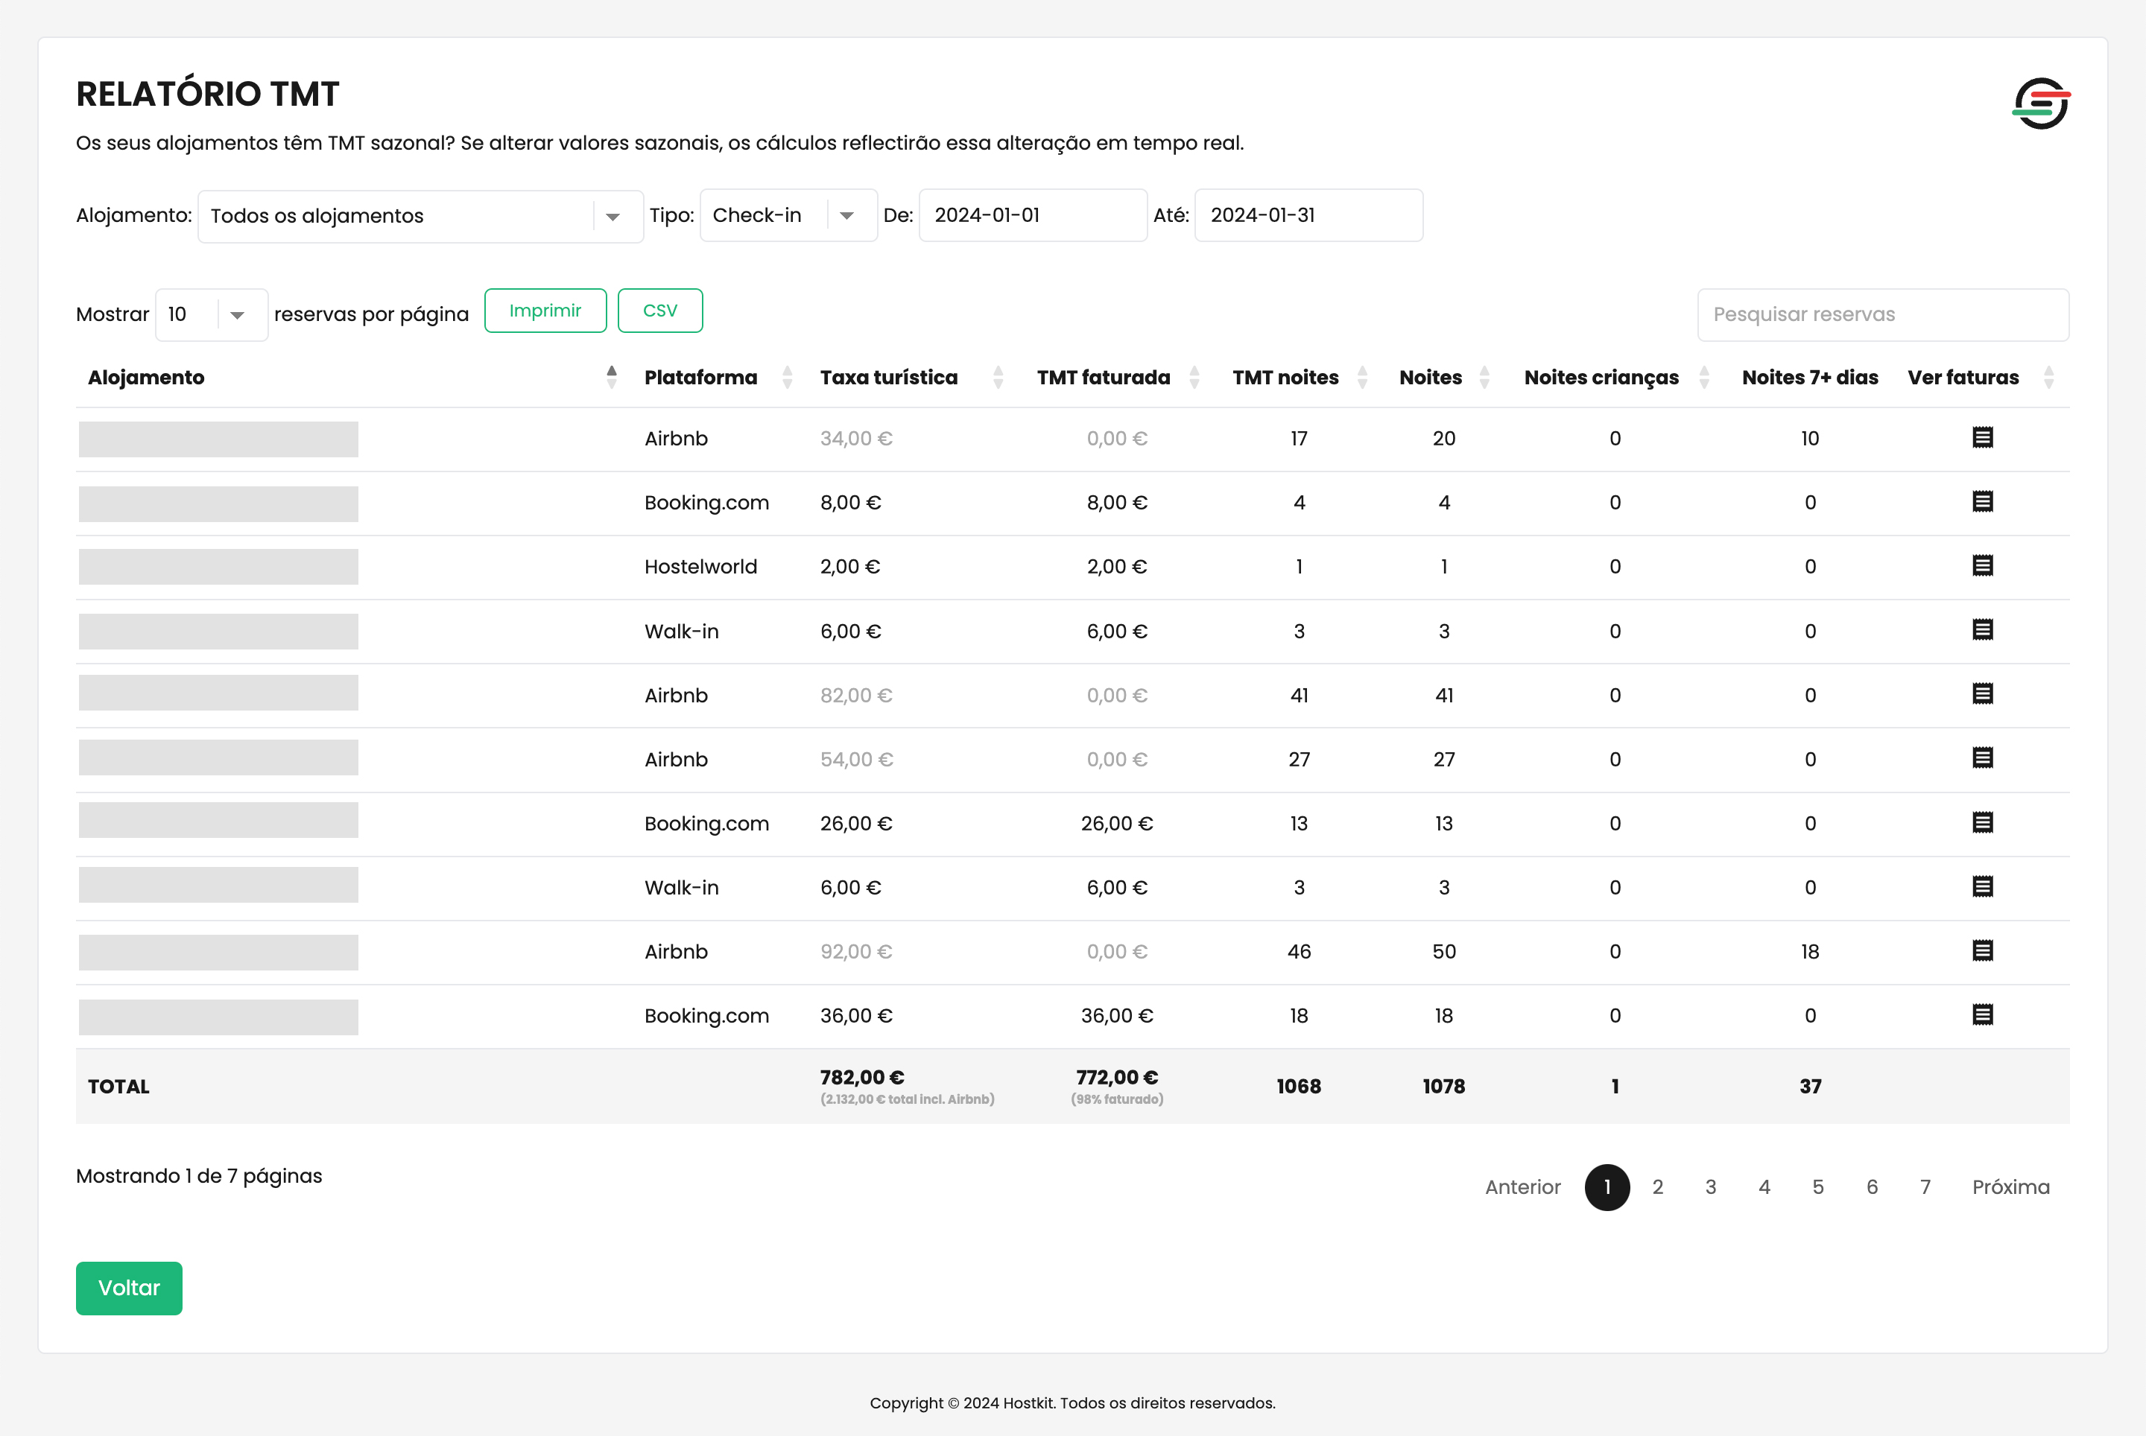
Task: Go to page 5
Action: [1818, 1187]
